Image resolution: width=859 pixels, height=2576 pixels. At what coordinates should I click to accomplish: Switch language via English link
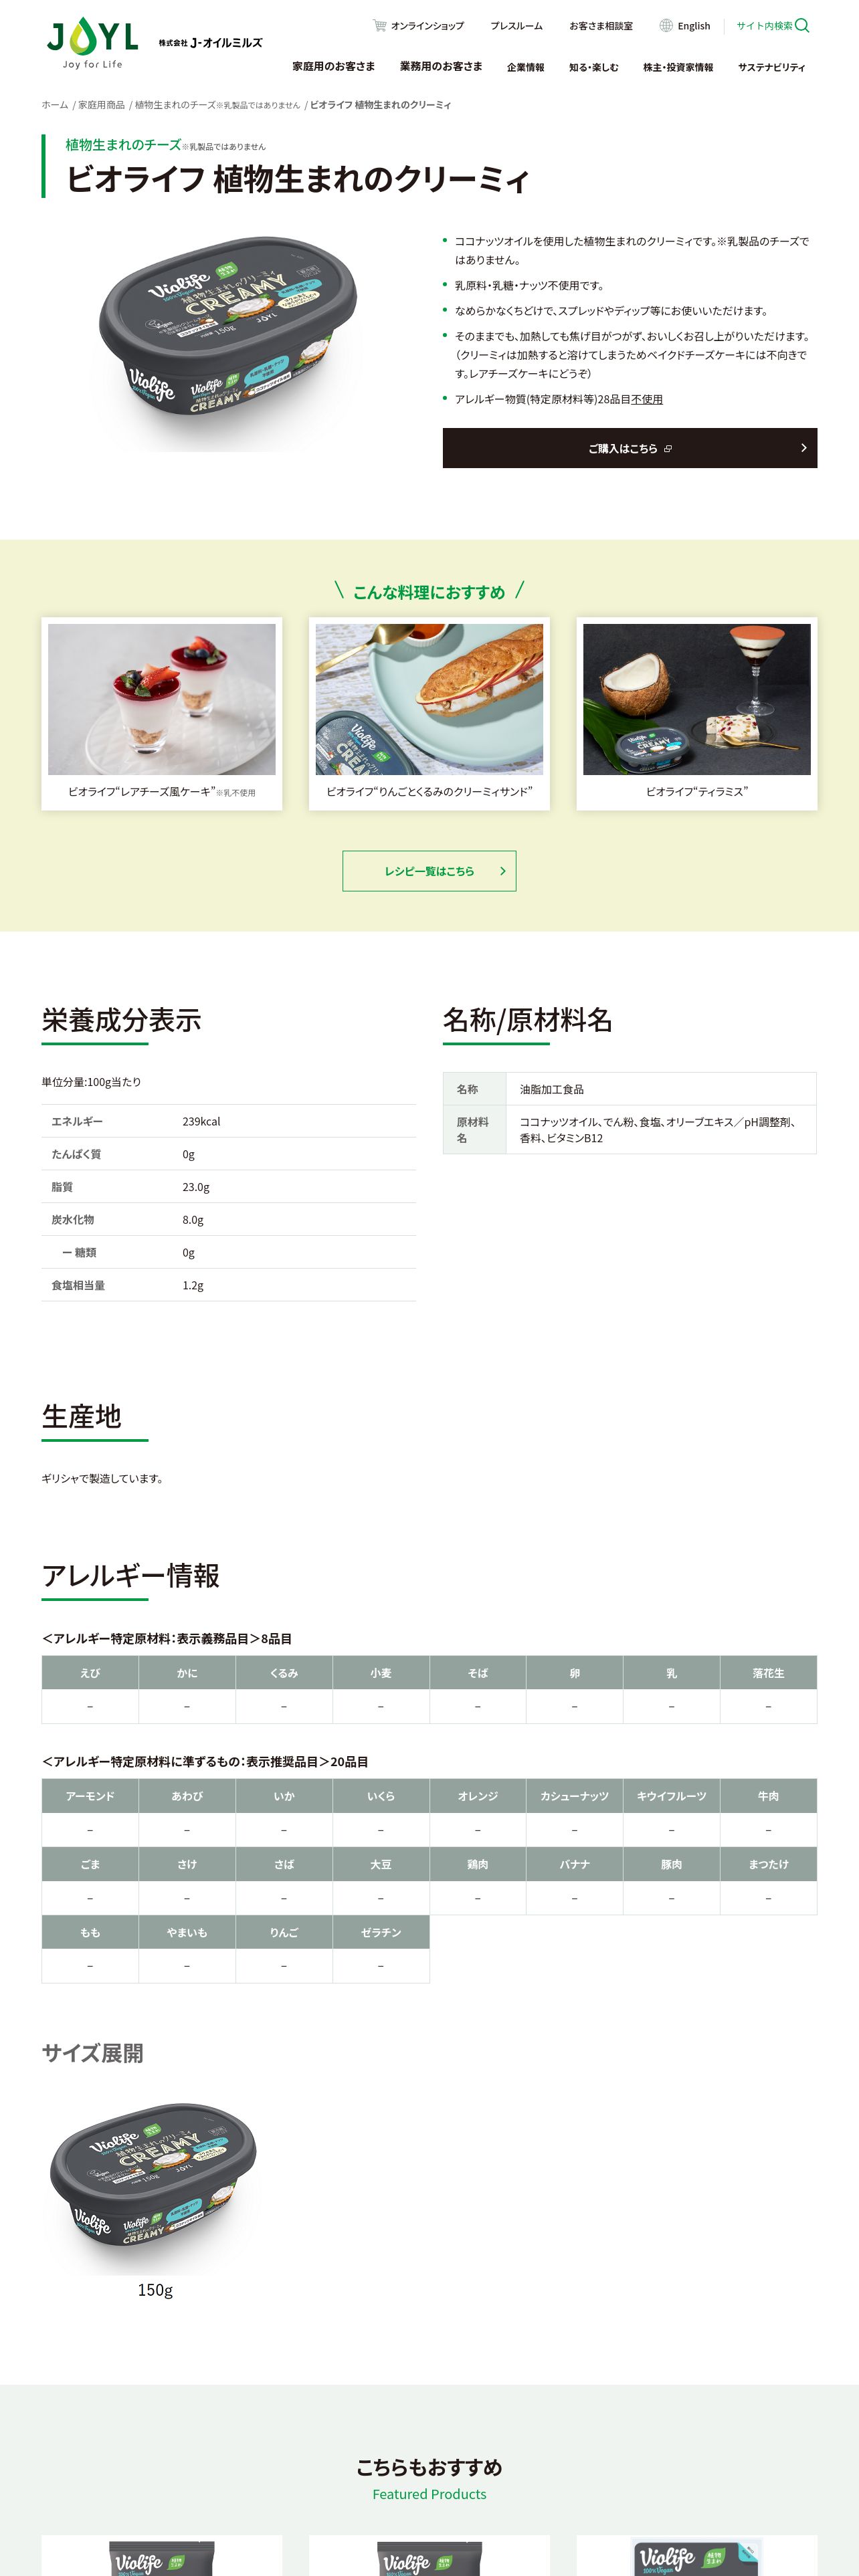(x=694, y=26)
